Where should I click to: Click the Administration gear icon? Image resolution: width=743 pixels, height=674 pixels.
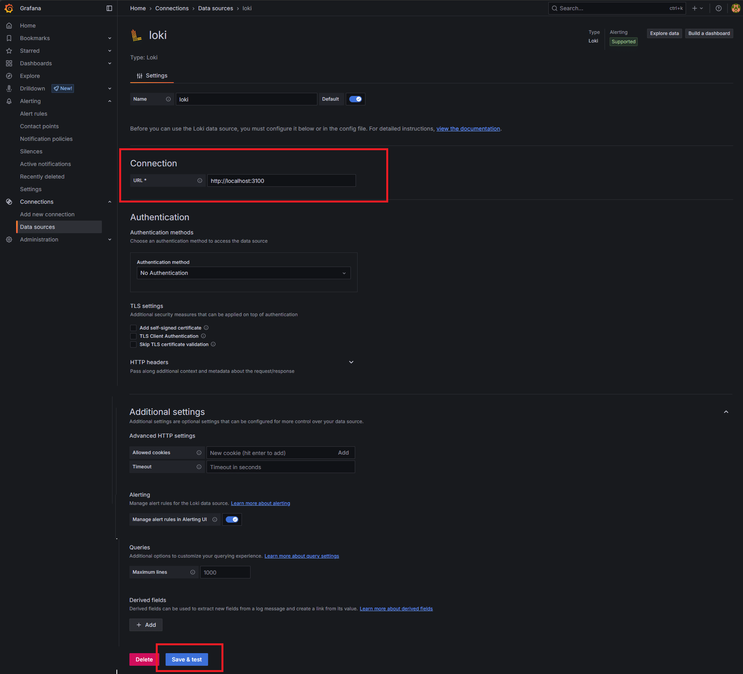click(x=9, y=239)
